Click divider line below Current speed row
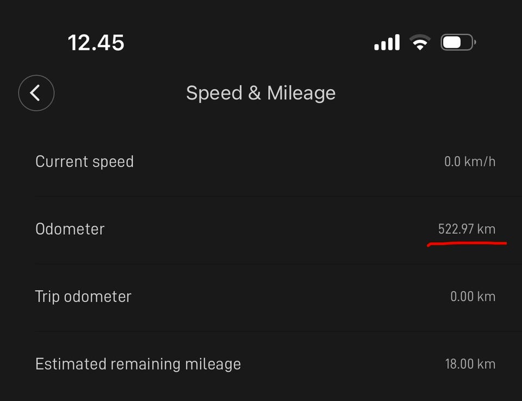 click(272, 196)
